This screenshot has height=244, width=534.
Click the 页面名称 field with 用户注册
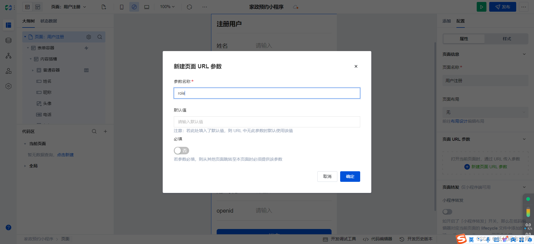(485, 81)
